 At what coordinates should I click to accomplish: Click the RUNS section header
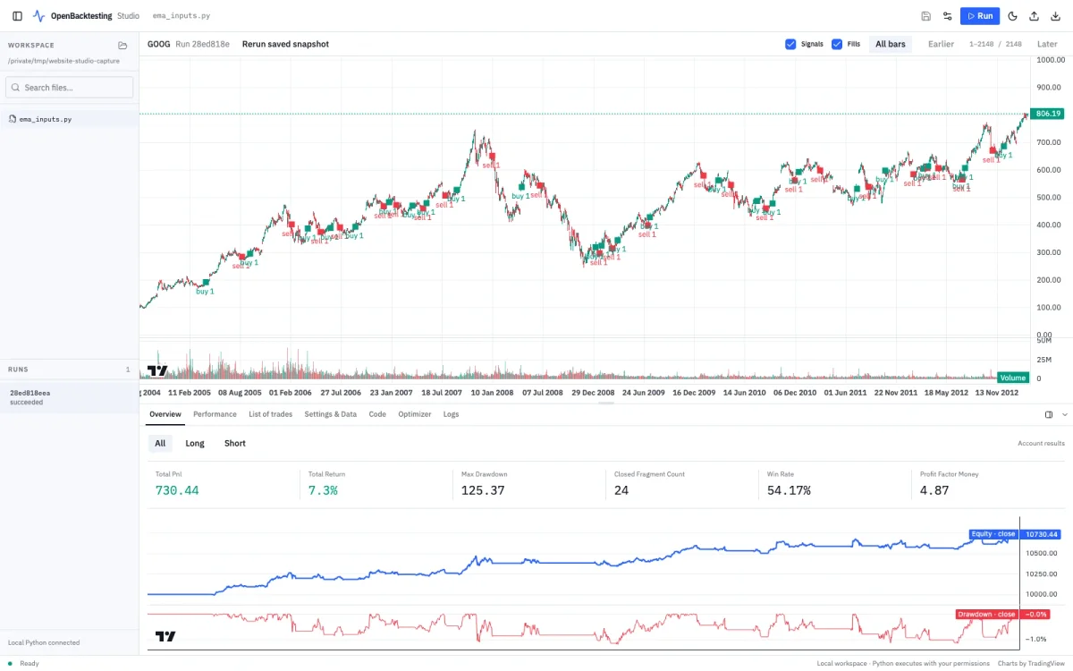tap(19, 369)
